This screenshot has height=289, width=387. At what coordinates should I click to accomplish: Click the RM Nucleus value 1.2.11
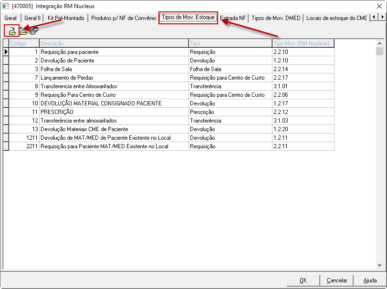point(303,138)
